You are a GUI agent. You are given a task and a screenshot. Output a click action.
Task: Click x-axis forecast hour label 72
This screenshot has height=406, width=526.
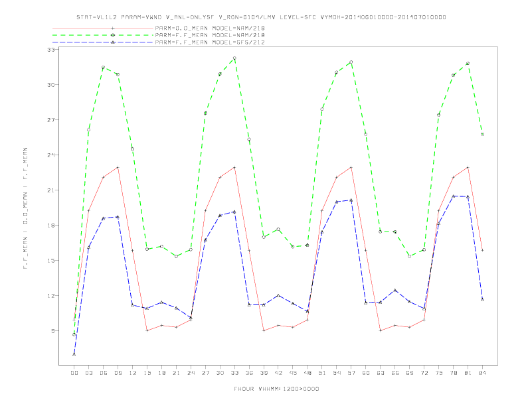[x=424, y=373]
